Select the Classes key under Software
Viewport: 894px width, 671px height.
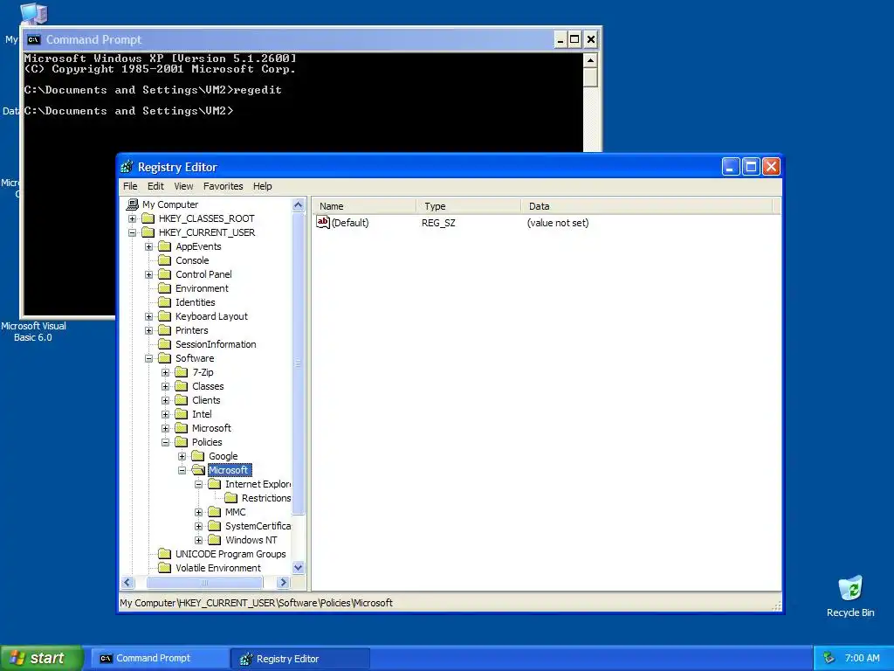208,386
